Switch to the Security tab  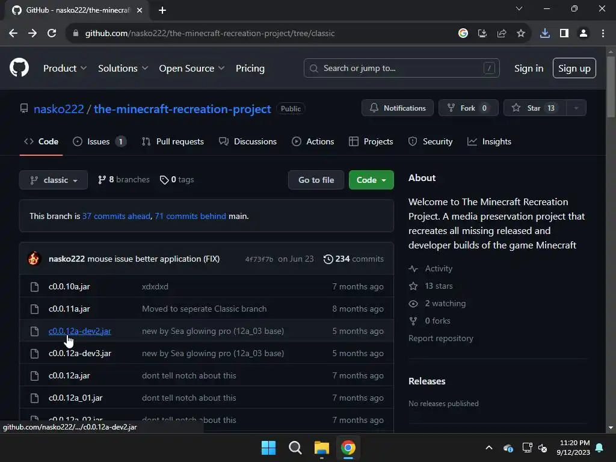click(x=431, y=141)
